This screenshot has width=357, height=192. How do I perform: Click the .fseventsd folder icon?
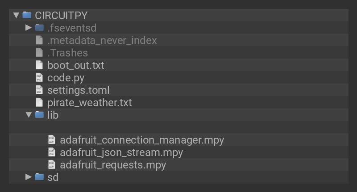point(39,28)
